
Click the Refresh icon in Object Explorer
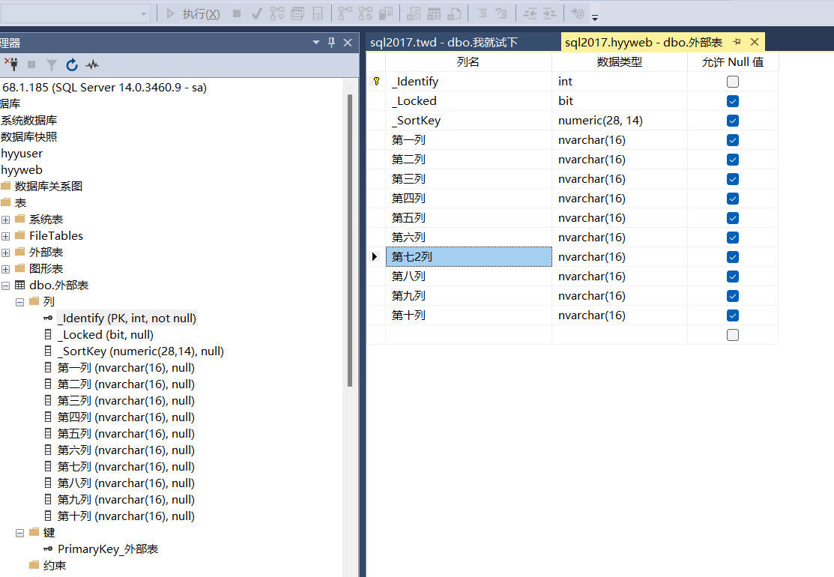point(72,65)
